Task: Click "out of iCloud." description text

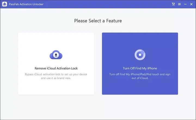Action: pyautogui.click(x=140, y=78)
